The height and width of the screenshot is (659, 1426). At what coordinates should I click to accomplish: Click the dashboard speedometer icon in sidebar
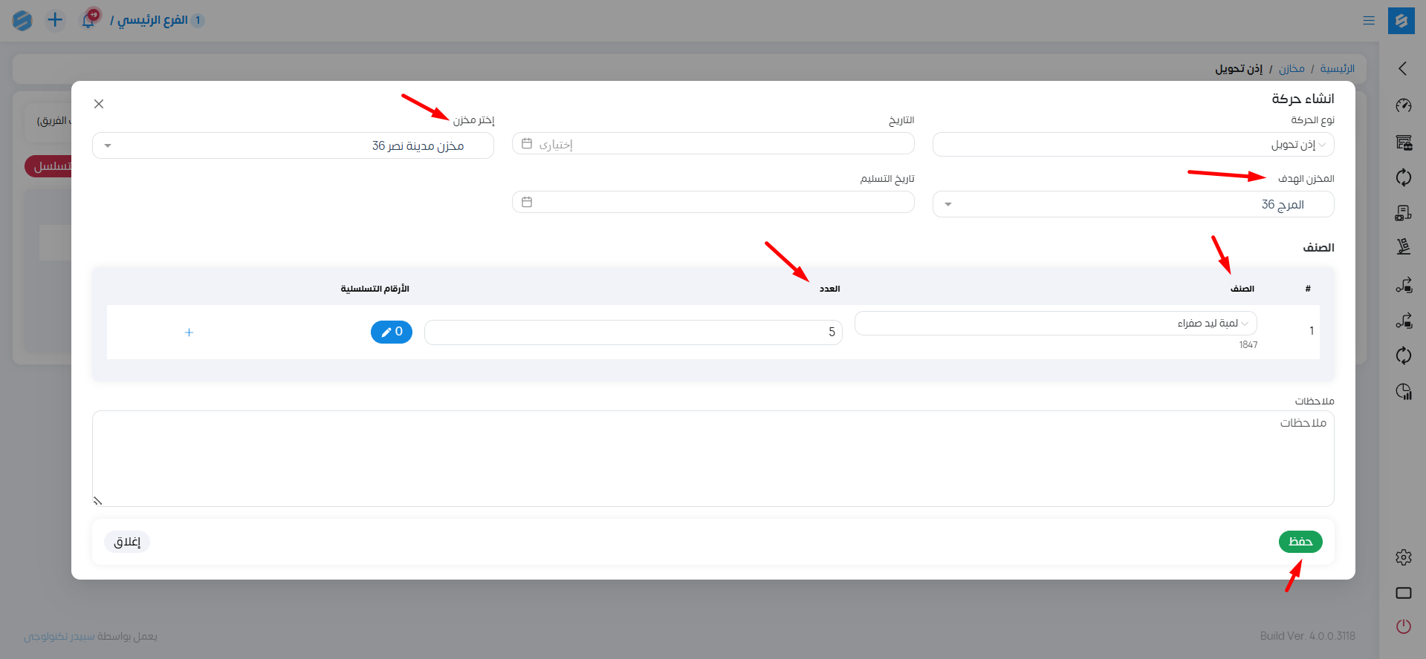point(1403,106)
